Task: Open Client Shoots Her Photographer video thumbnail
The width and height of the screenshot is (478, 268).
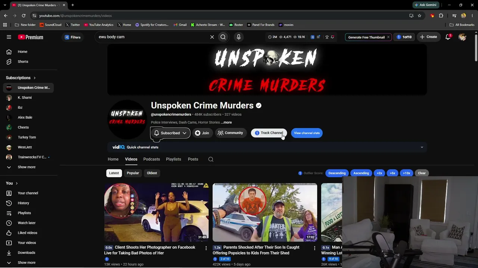Action: [156, 212]
